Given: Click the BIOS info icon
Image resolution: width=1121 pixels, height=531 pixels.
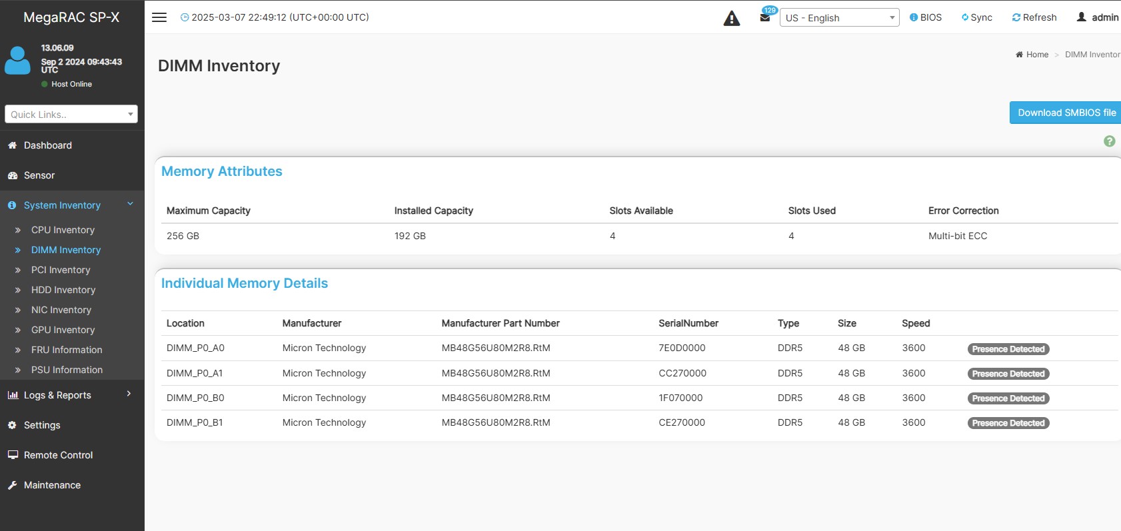Looking at the screenshot, I should click(x=914, y=17).
